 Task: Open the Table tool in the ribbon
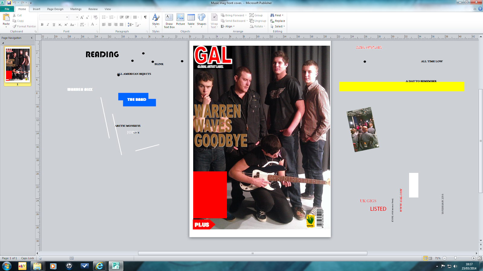point(190,20)
